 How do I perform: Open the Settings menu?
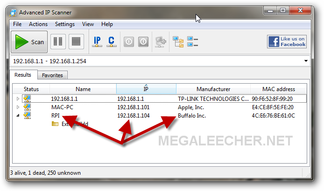pos(65,24)
